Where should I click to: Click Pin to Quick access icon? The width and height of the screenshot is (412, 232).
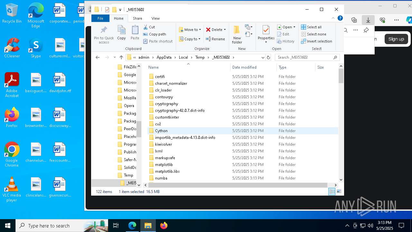coord(104,31)
